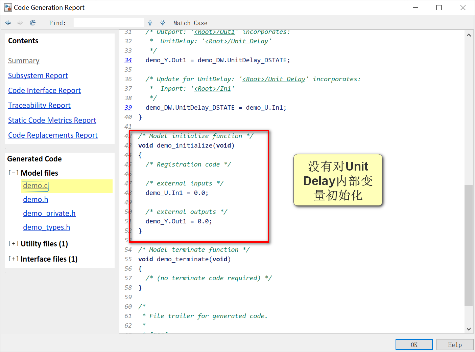475x352 pixels.
Task: Follow the <Root>/Out1 block link
Action: pos(214,32)
